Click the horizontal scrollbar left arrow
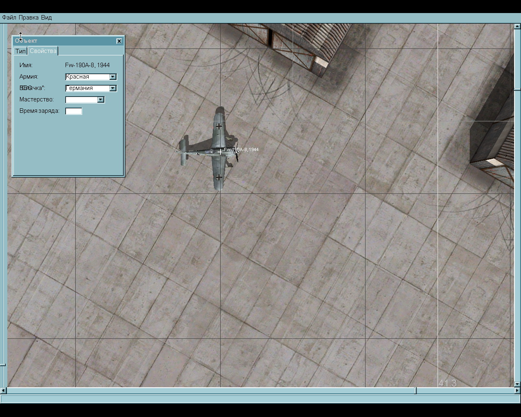This screenshot has height=417, width=521. (x=3, y=391)
